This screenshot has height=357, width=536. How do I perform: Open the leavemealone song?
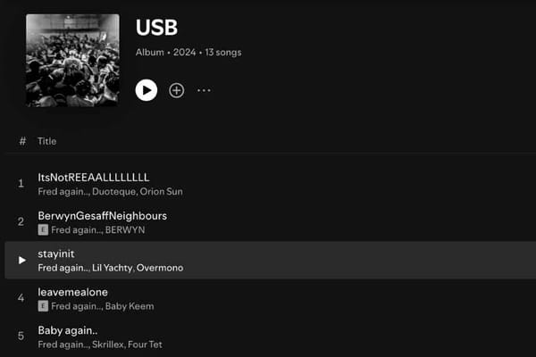(71, 293)
